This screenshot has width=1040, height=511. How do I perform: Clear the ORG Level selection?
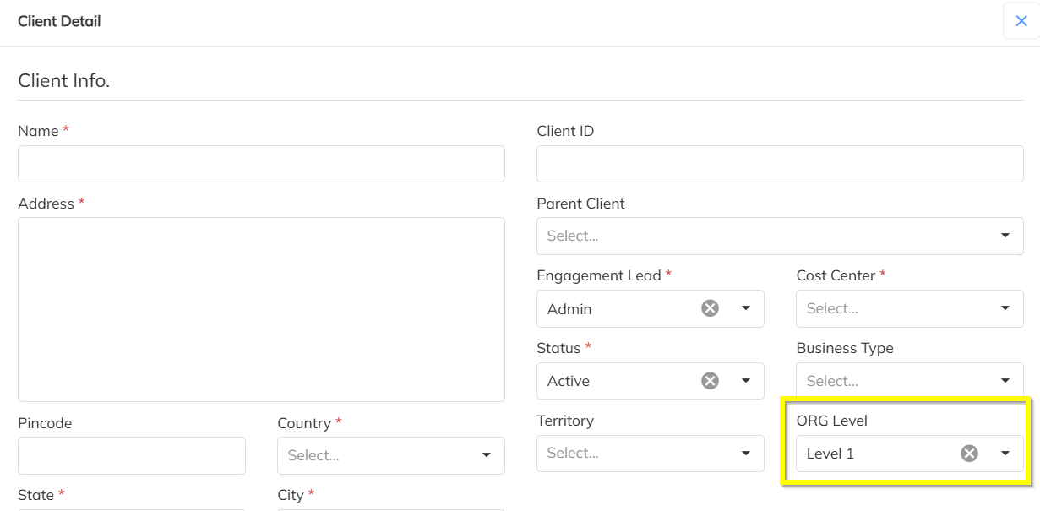pos(969,454)
